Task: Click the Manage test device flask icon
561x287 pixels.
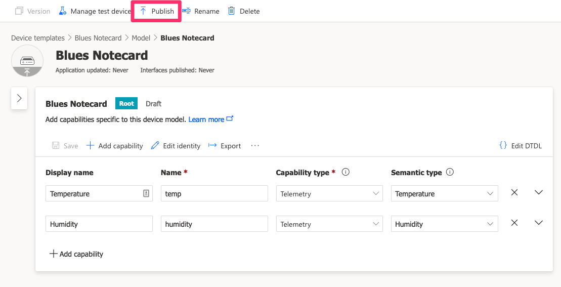Action: (63, 11)
